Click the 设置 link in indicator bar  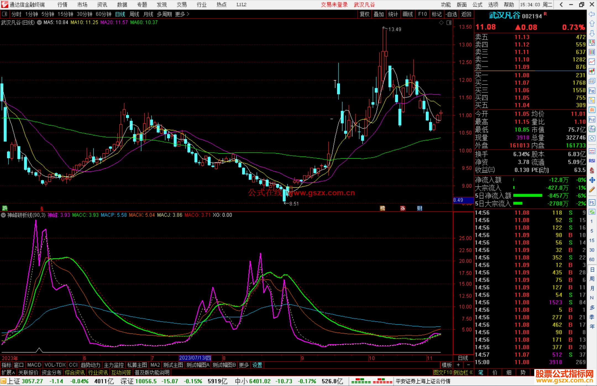257,365
